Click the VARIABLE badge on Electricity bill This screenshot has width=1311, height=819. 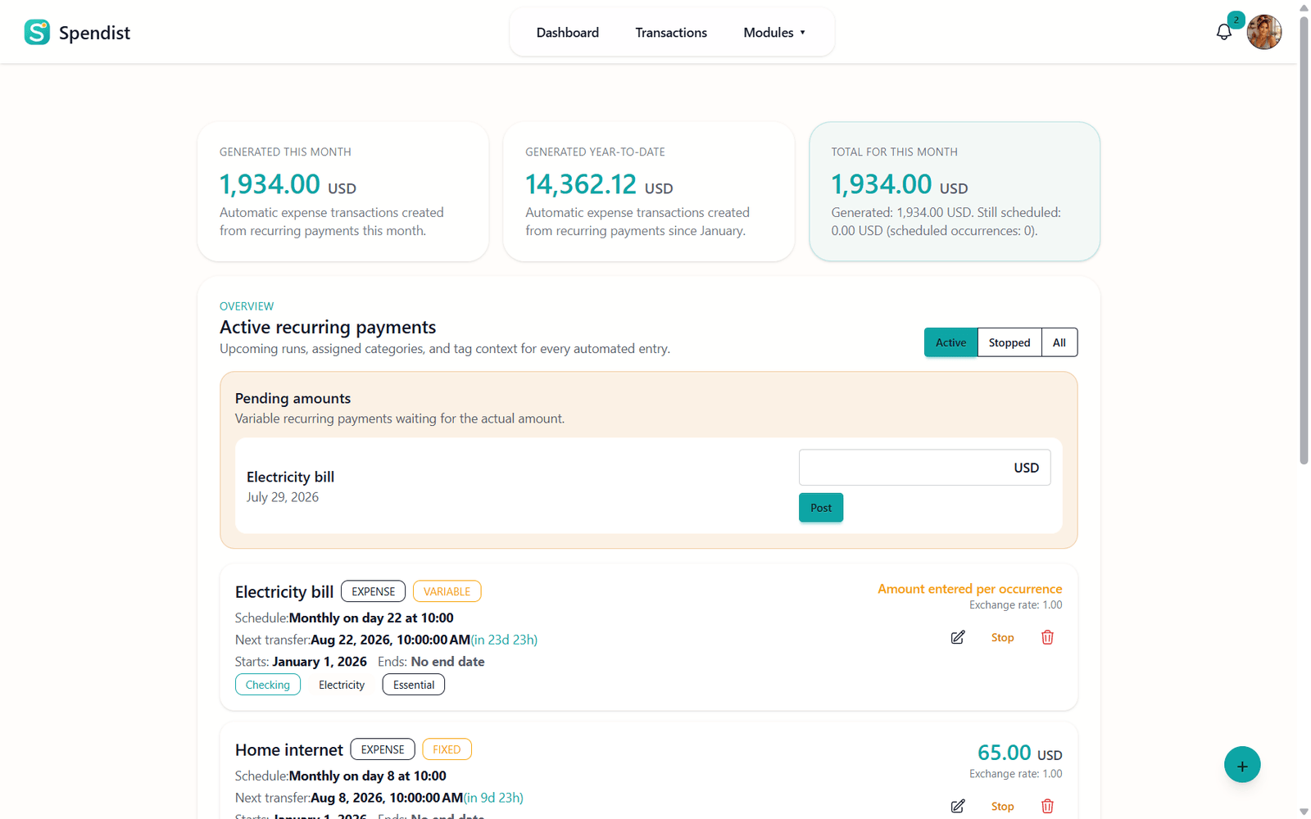[447, 591]
